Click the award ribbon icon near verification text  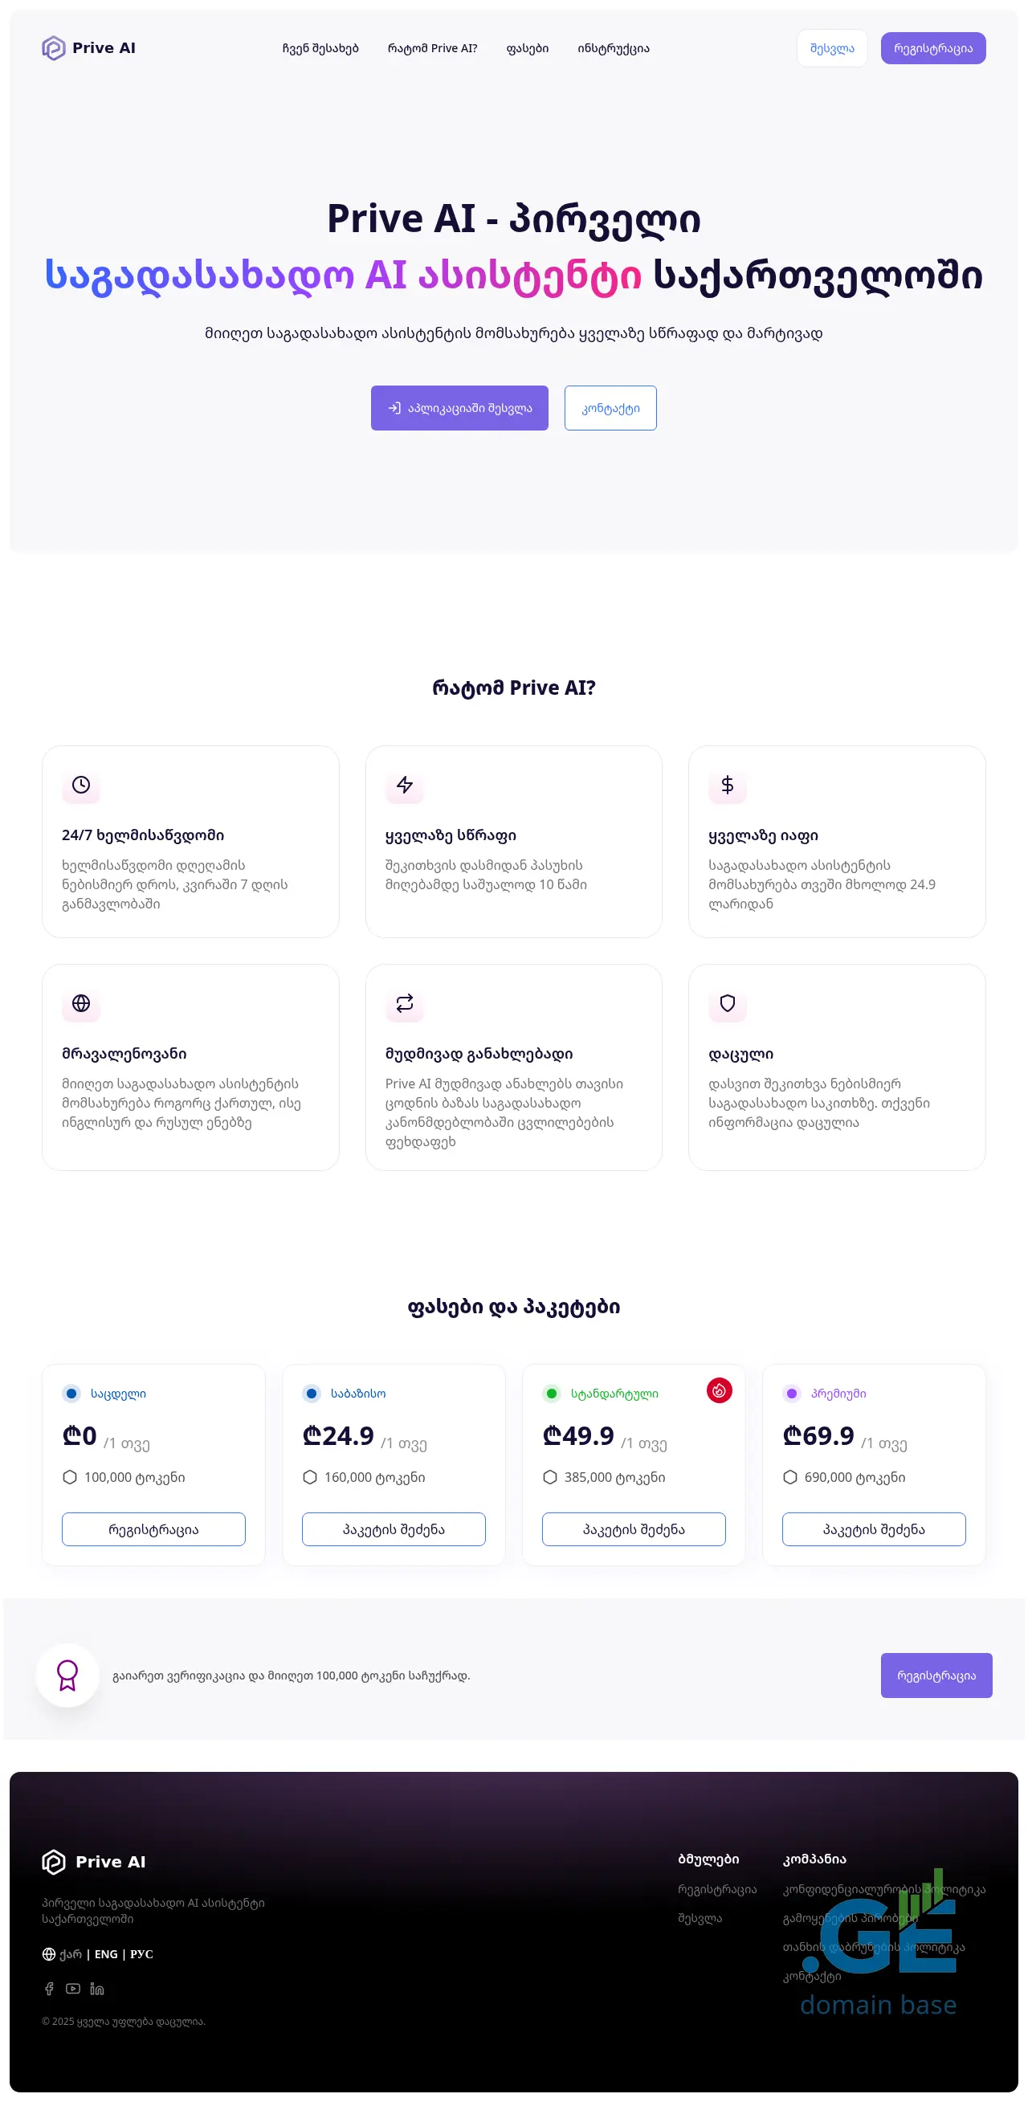pos(67,1676)
